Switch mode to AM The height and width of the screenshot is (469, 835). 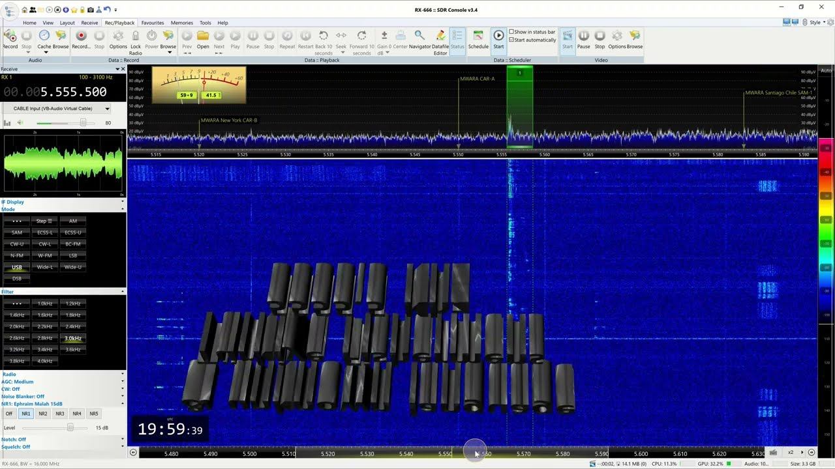(73, 221)
